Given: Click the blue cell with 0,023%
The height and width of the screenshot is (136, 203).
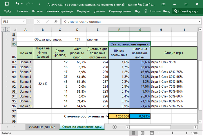Looking at the screenshot, I should pyautogui.click(x=140, y=116).
